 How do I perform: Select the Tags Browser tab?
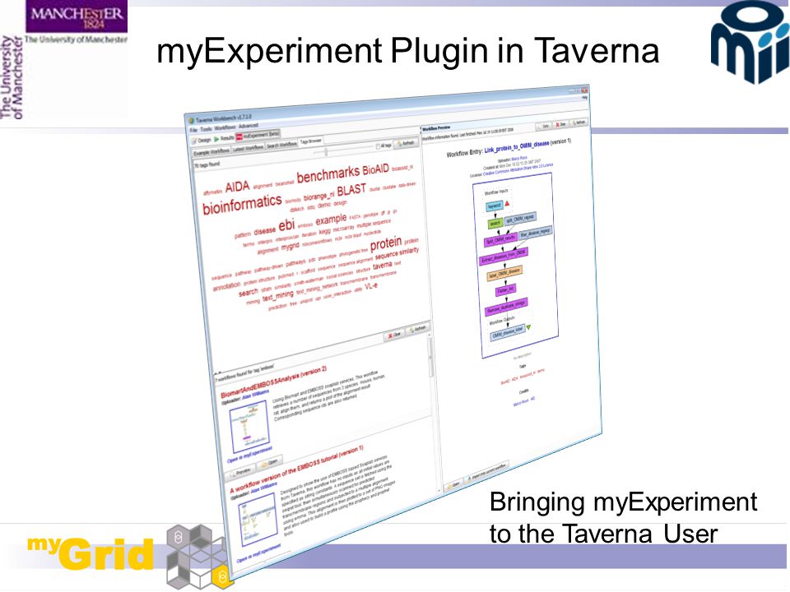click(x=311, y=141)
